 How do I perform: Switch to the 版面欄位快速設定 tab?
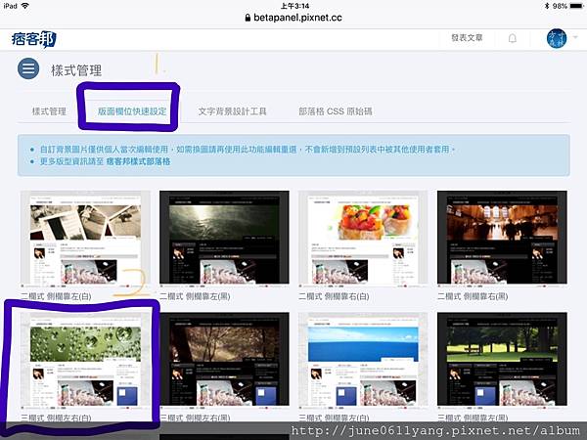132,111
